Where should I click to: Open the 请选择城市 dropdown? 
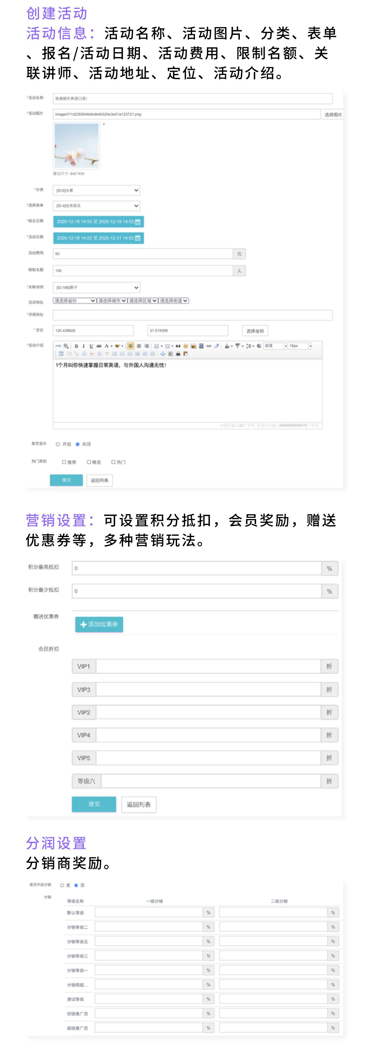pyautogui.click(x=112, y=301)
